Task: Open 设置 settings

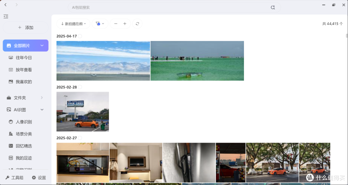Action: click(39, 178)
